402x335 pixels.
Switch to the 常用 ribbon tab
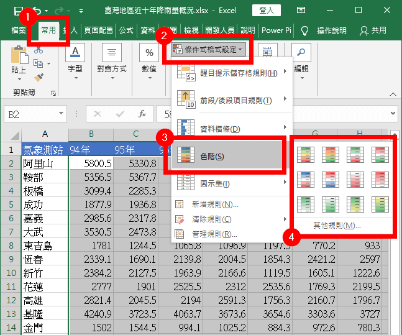coord(48,30)
